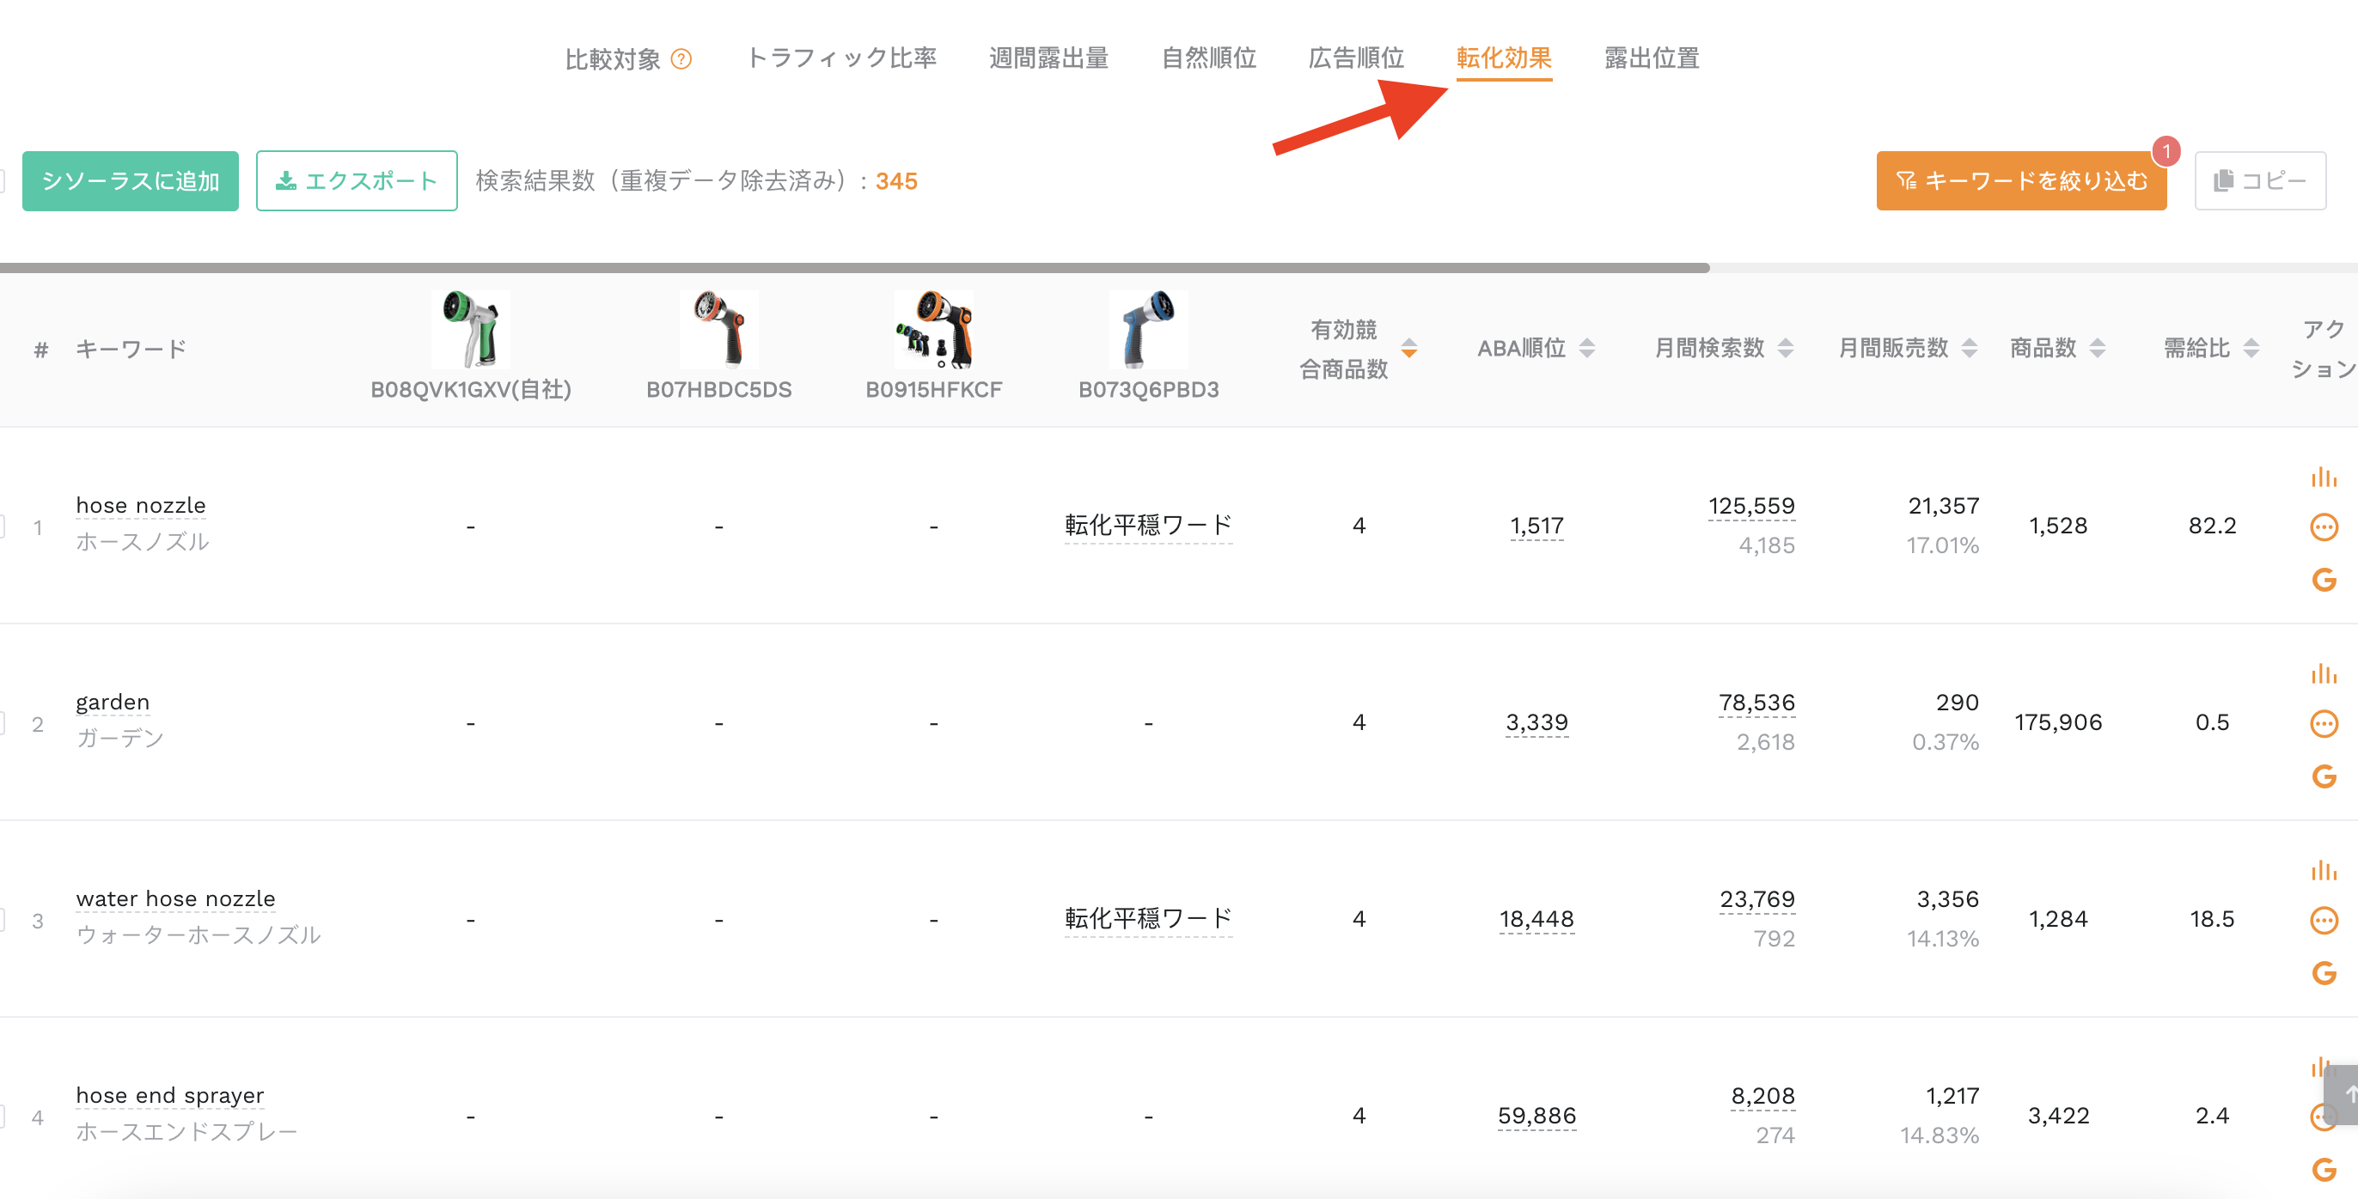Image resolution: width=2358 pixels, height=1199 pixels.
Task: Click Google icon for hose end sprayer
Action: pyautogui.click(x=2324, y=1170)
